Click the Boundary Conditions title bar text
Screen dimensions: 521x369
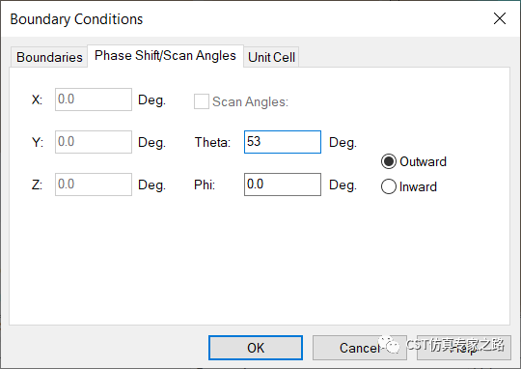coord(76,19)
